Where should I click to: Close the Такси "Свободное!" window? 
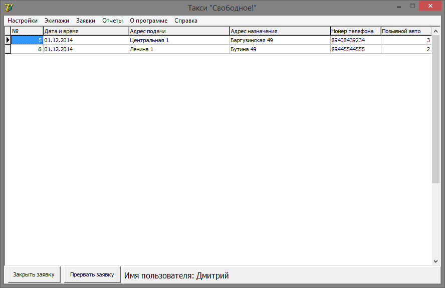tap(430, 6)
